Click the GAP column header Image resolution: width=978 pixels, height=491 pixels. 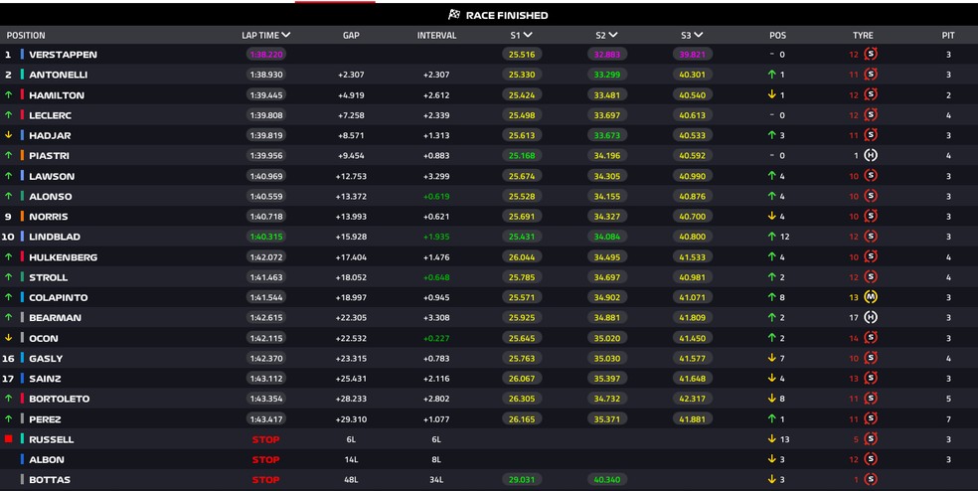tap(351, 36)
